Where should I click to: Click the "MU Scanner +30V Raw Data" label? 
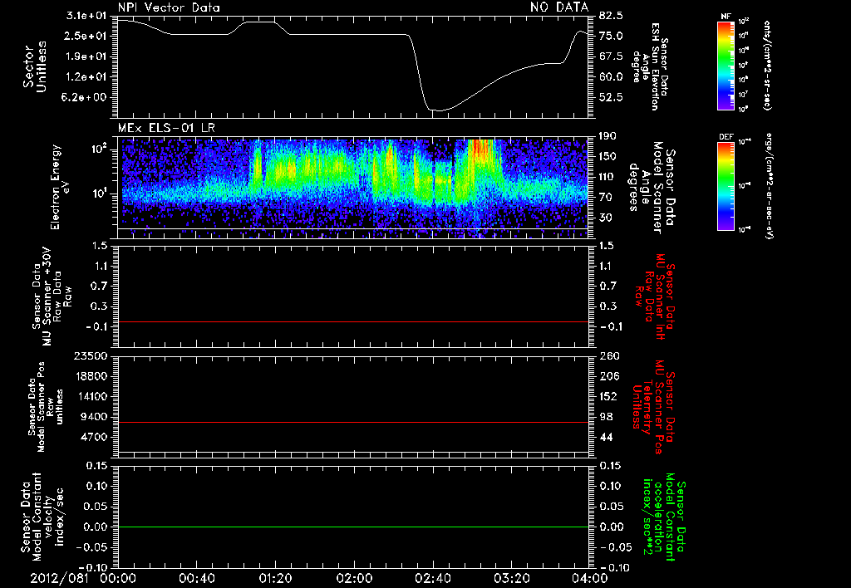click(52, 296)
